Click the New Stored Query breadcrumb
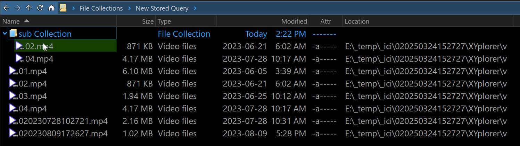The image size is (520, 146). 162,8
